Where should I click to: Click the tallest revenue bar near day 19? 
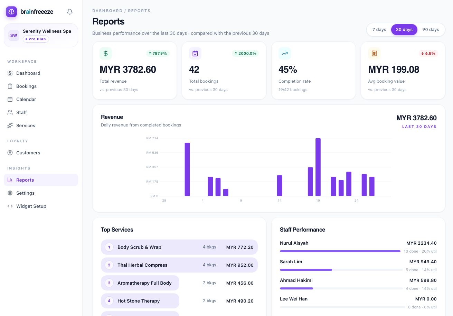318,167
